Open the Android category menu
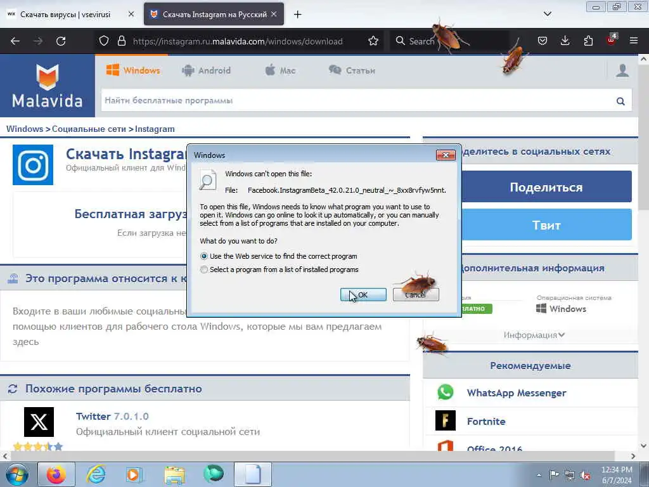 click(x=206, y=70)
